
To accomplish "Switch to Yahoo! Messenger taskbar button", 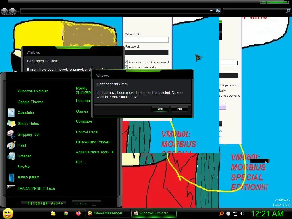I will (x=108, y=213).
